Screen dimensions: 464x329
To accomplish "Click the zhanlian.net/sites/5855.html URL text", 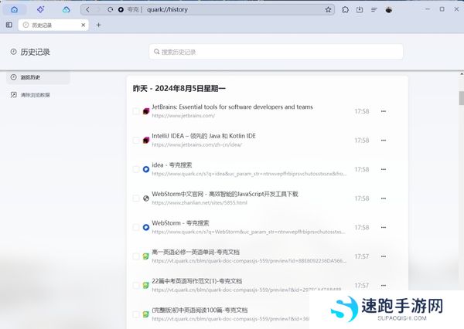I will coord(200,203).
